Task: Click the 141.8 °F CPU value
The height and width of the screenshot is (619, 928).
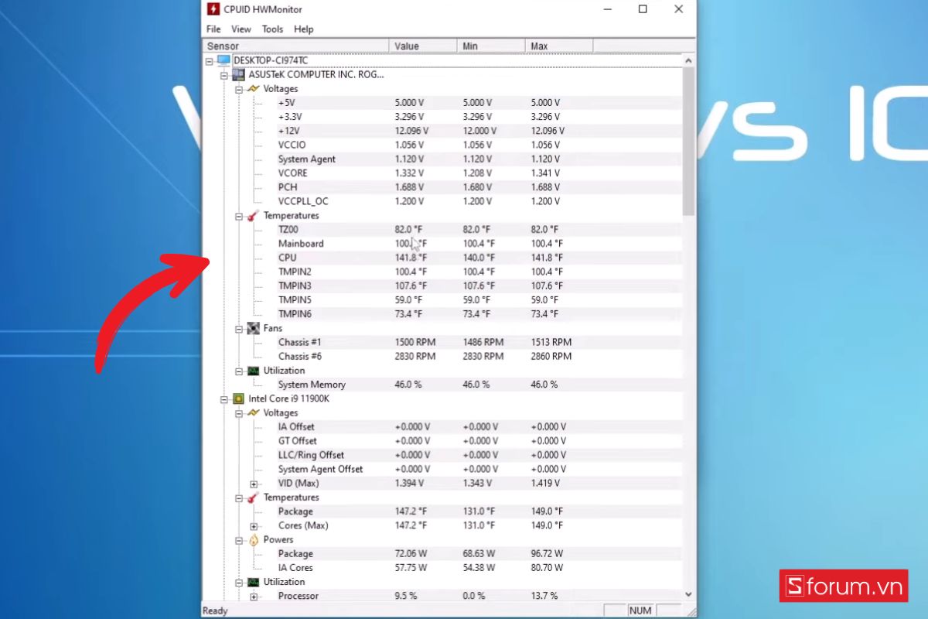Action: [x=411, y=258]
